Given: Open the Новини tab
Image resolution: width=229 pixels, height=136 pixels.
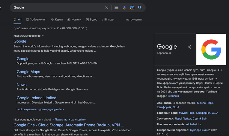Looking at the screenshot, I should point(74,20).
